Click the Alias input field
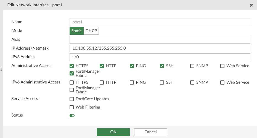Image resolution: width=257 pixels, height=138 pixels. click(x=160, y=40)
